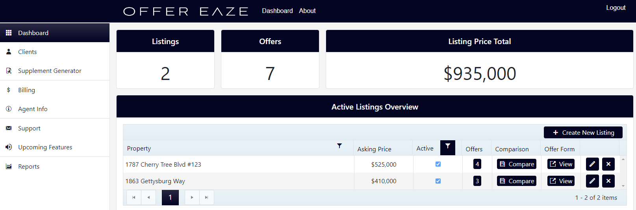This screenshot has width=636, height=210.
Task: Open the Property column filter
Action: pos(339,146)
